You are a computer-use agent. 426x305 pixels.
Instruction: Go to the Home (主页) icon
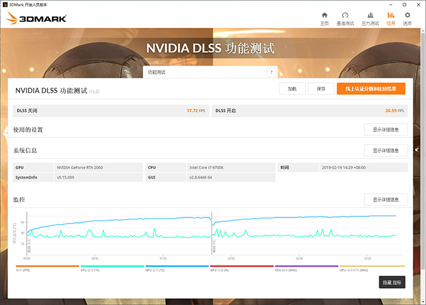click(x=324, y=19)
